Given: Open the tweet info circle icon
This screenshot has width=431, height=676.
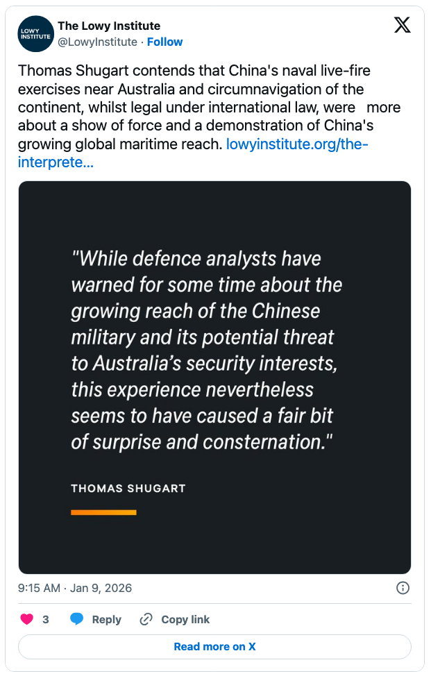Looking at the screenshot, I should [x=402, y=588].
